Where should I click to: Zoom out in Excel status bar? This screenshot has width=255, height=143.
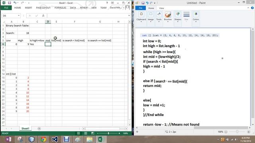point(98,133)
